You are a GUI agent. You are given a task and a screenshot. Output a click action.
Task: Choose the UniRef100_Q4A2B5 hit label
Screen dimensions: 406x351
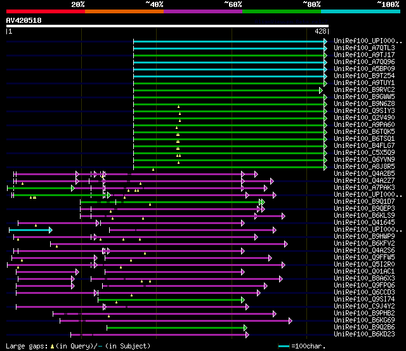point(364,174)
